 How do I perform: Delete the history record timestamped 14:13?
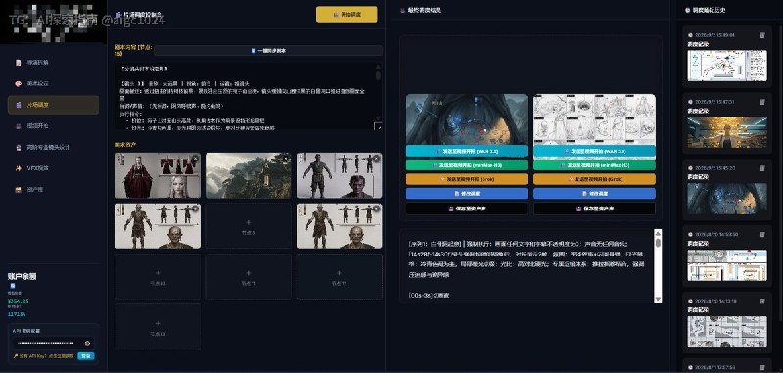tap(762, 302)
